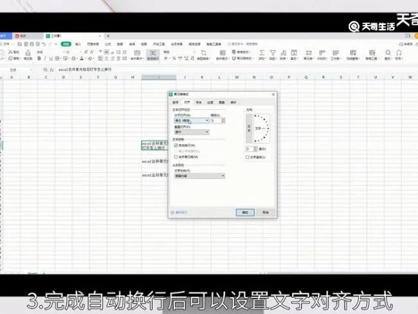This screenshot has height=314, width=418.
Task: Click the Worksheet icon in ribbon
Action: click(335, 53)
